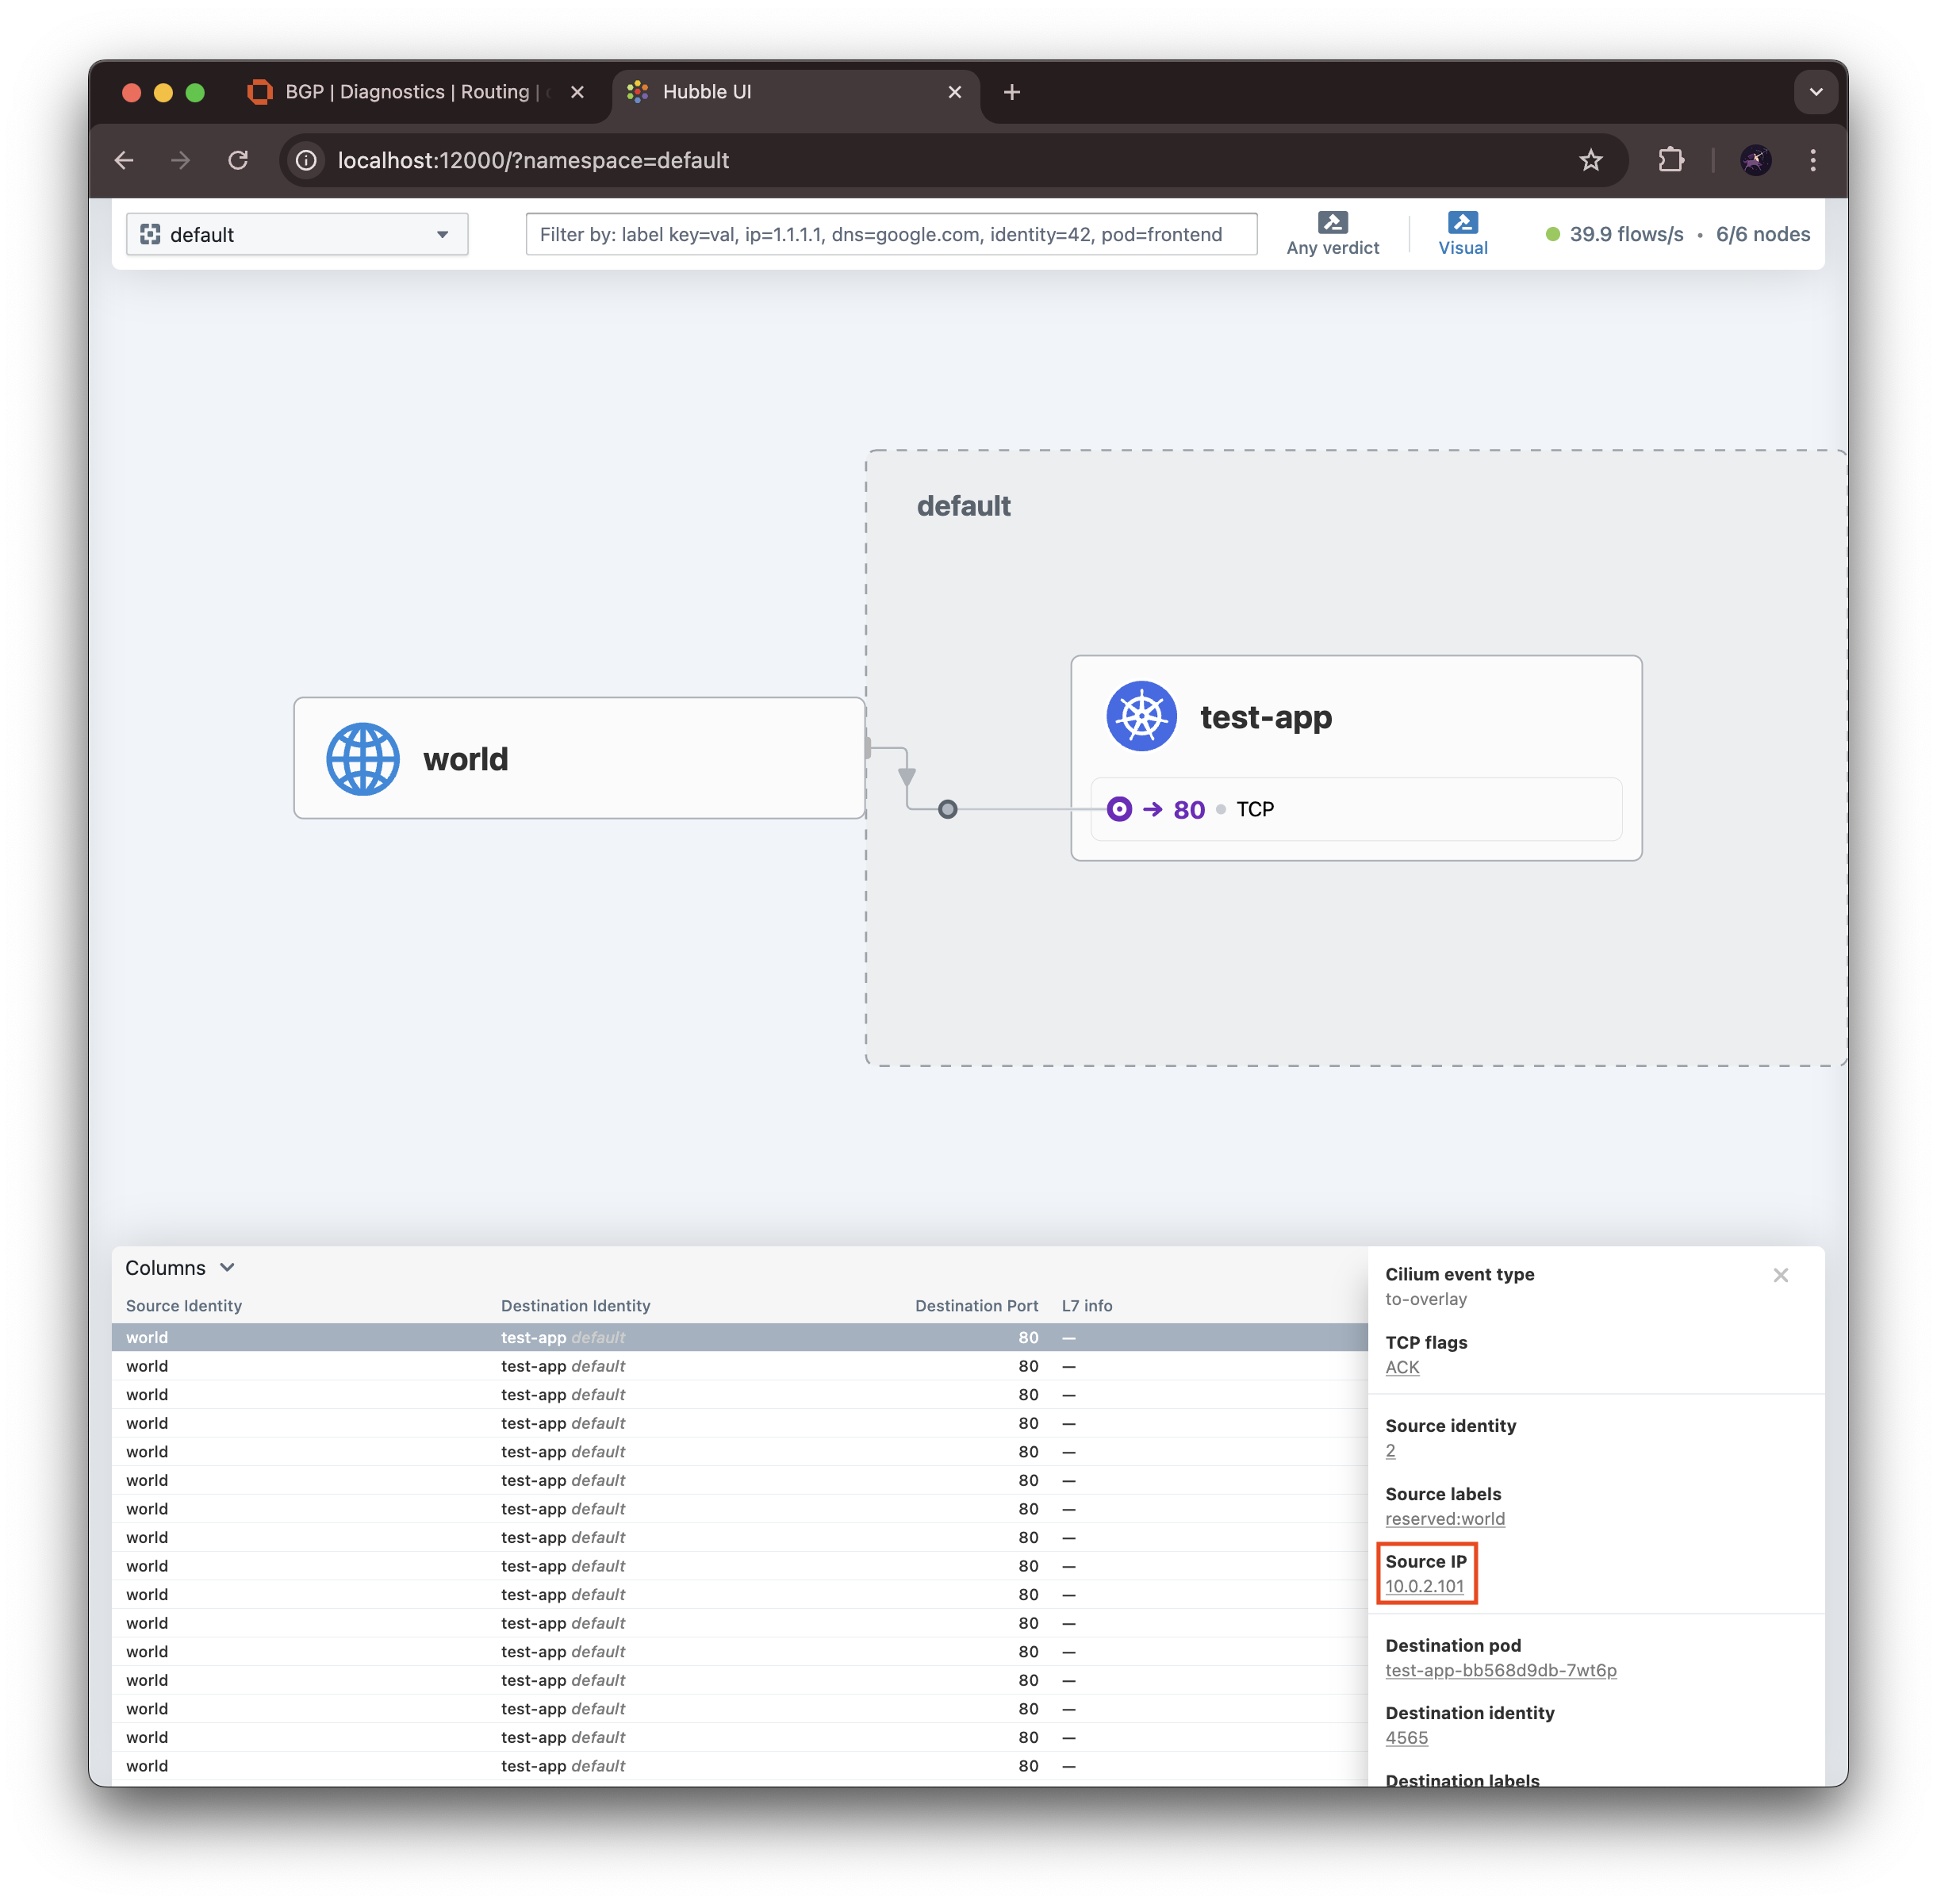This screenshot has width=1937, height=1904.
Task: Click the source IP 10.0.2.101 link
Action: click(1424, 1586)
